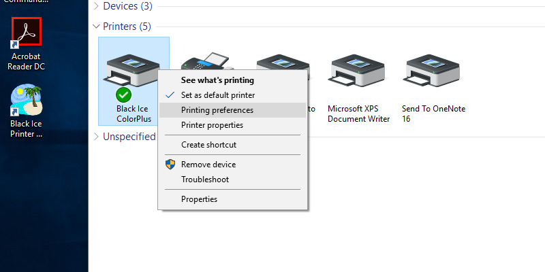Viewport: 545px width, 272px height.
Task: Open Properties at bottom of menu
Action: [199, 199]
